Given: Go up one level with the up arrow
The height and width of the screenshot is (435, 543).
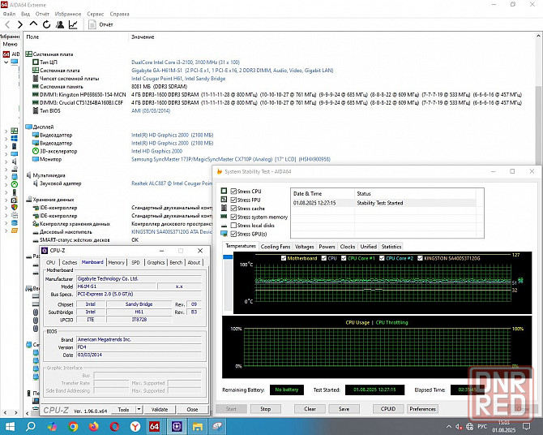Looking at the screenshot, I should tap(33, 24).
